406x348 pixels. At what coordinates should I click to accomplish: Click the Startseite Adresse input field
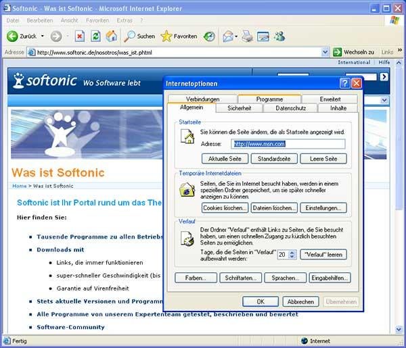click(288, 144)
